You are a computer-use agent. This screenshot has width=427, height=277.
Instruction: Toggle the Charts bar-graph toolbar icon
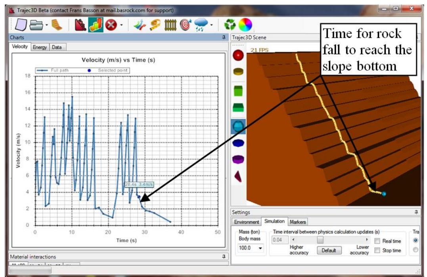96,25
